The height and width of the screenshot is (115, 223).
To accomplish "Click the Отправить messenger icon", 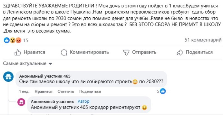I will tap(127, 52).
